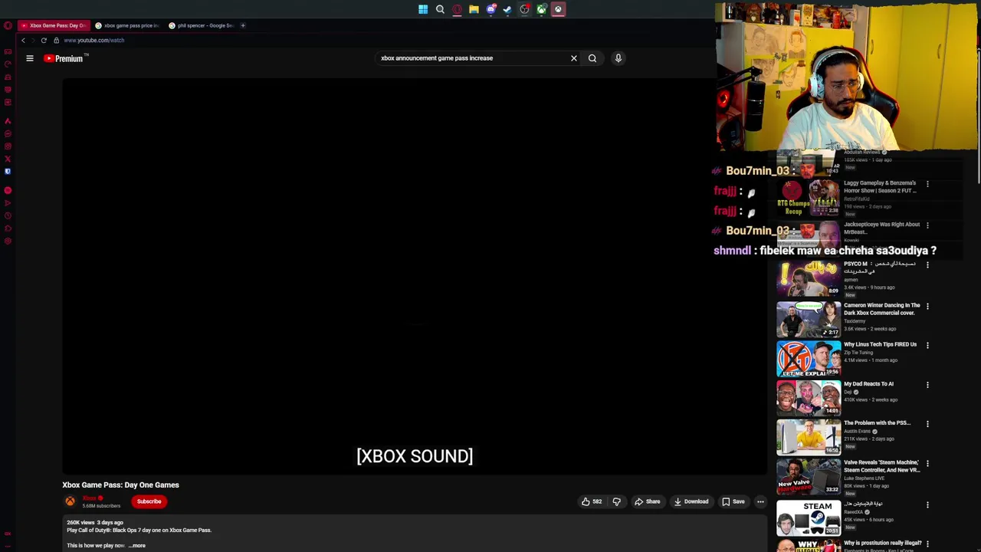The width and height of the screenshot is (981, 552).
Task: Open 'Valve Reveals Steam Machine' video title
Action: tap(881, 466)
